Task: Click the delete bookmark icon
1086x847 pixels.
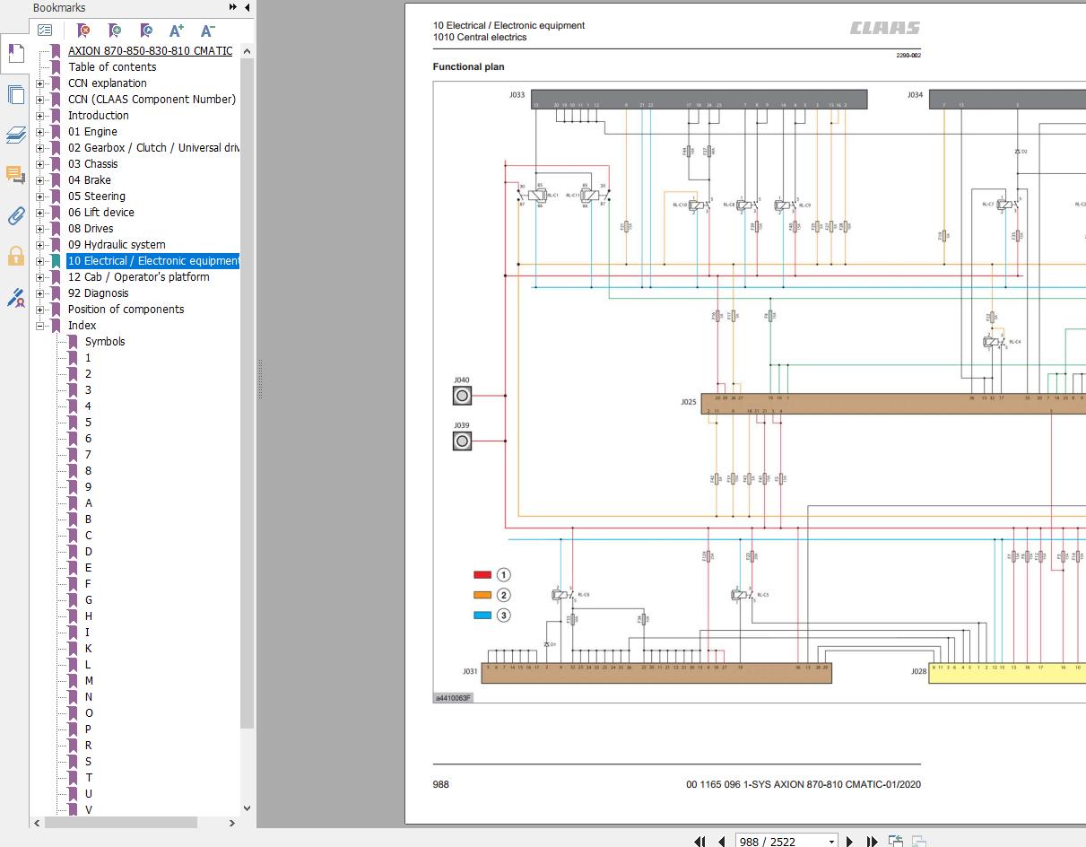Action: pos(83,31)
